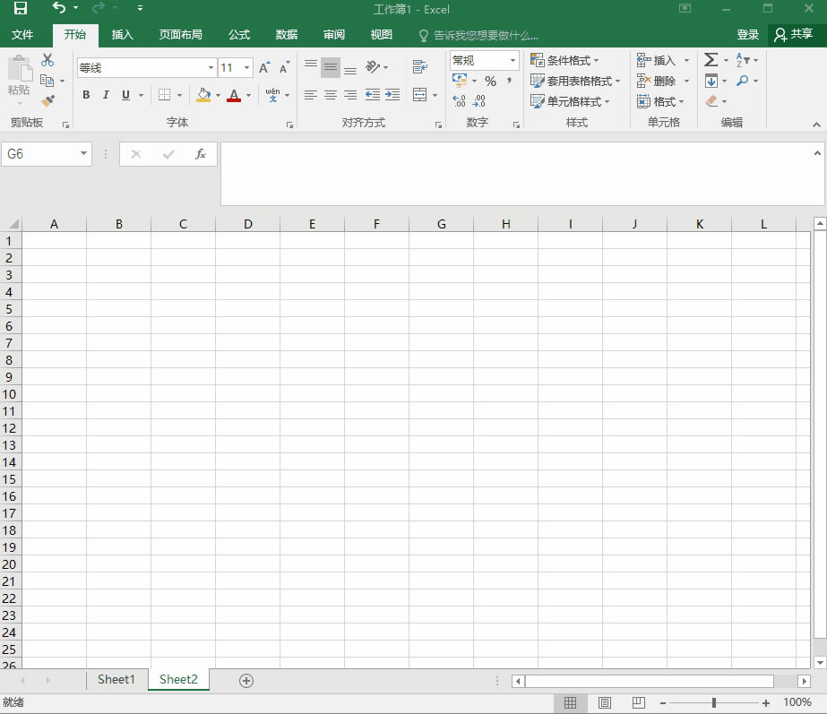Click the cell borders icon
827x714 pixels.
pos(165,95)
